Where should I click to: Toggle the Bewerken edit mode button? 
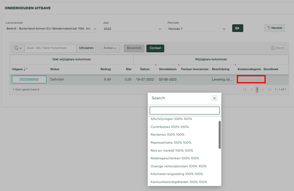(x=134, y=48)
